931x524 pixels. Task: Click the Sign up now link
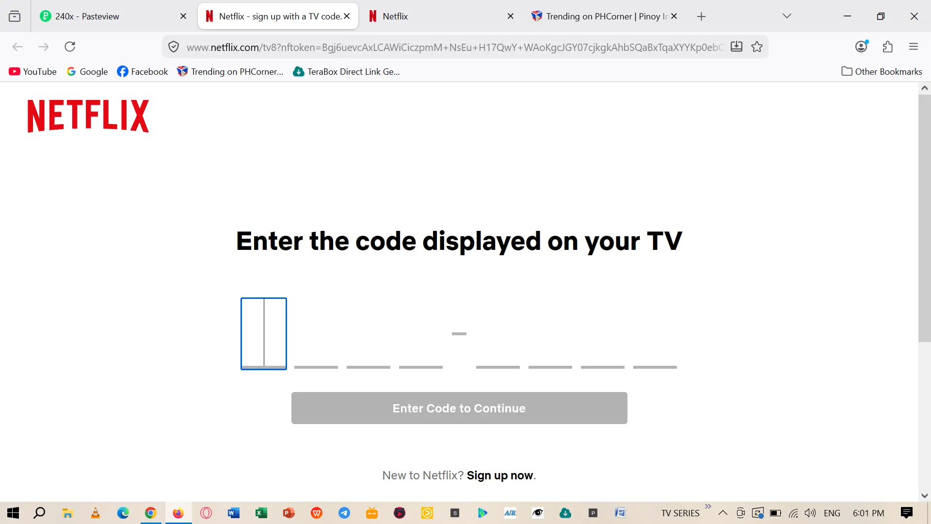[x=500, y=475]
